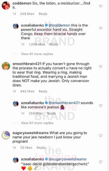Like azealiabanks' "sounds like someone's jealous" reply

(101, 106)
